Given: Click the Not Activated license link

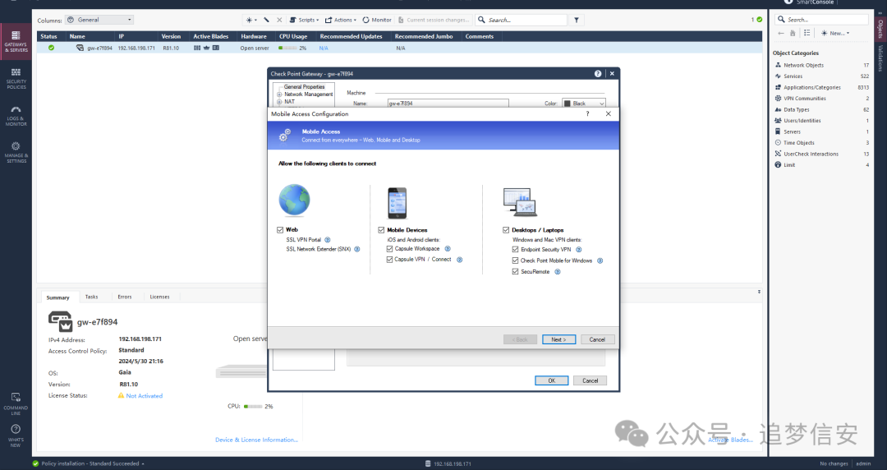Looking at the screenshot, I should click(x=145, y=396).
